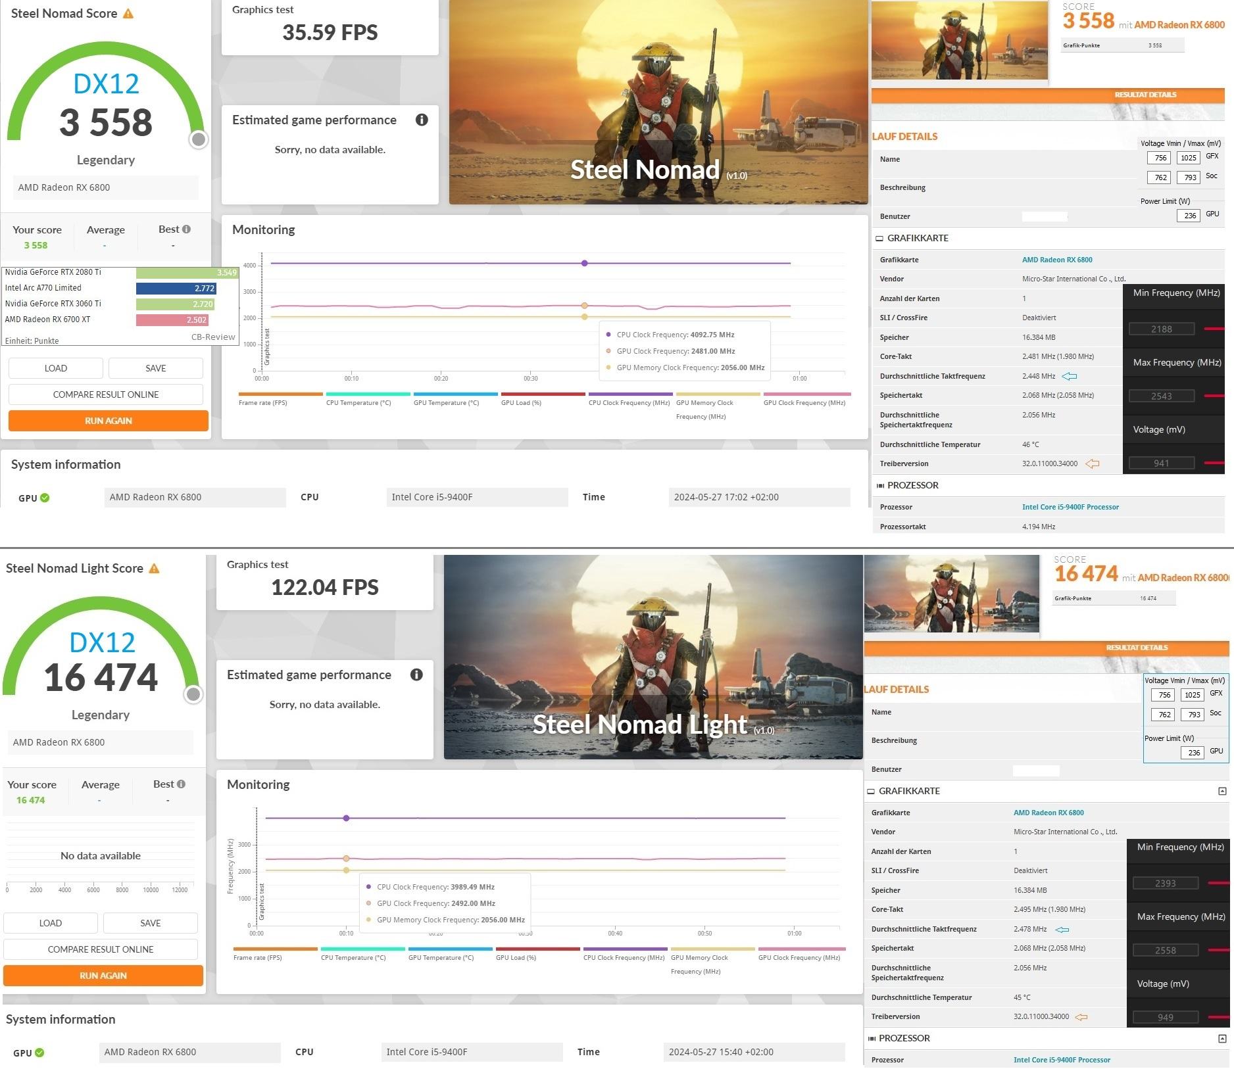Click the Voltage field showing 949
Screen dimensions: 1234x1069
tap(1166, 1018)
